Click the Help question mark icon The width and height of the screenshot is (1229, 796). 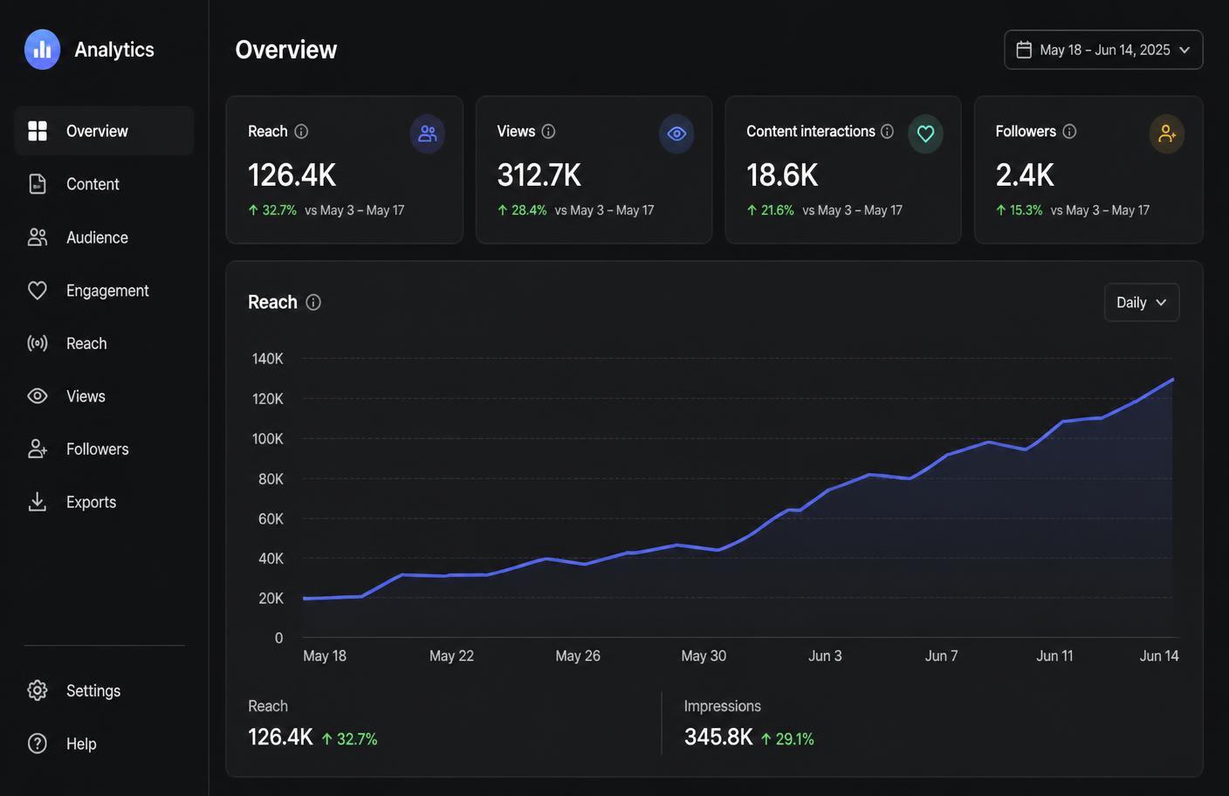pos(38,744)
